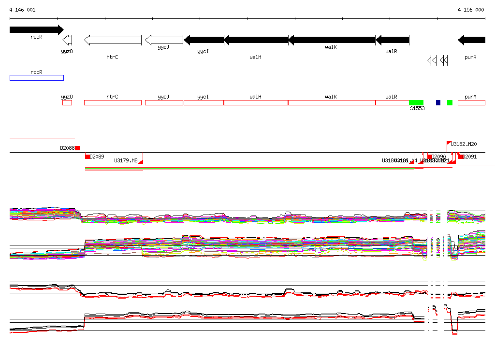This screenshot has height=345, width=495.
Task: Click the walK label under the black arrow
Action: tap(331, 47)
